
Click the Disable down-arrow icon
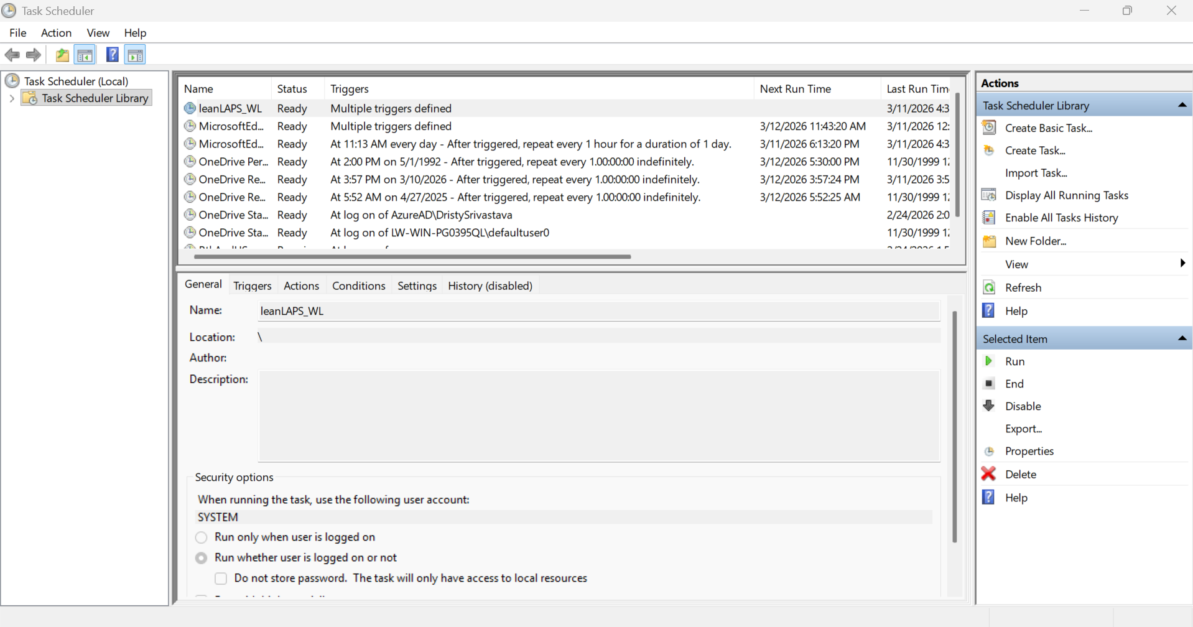point(988,406)
